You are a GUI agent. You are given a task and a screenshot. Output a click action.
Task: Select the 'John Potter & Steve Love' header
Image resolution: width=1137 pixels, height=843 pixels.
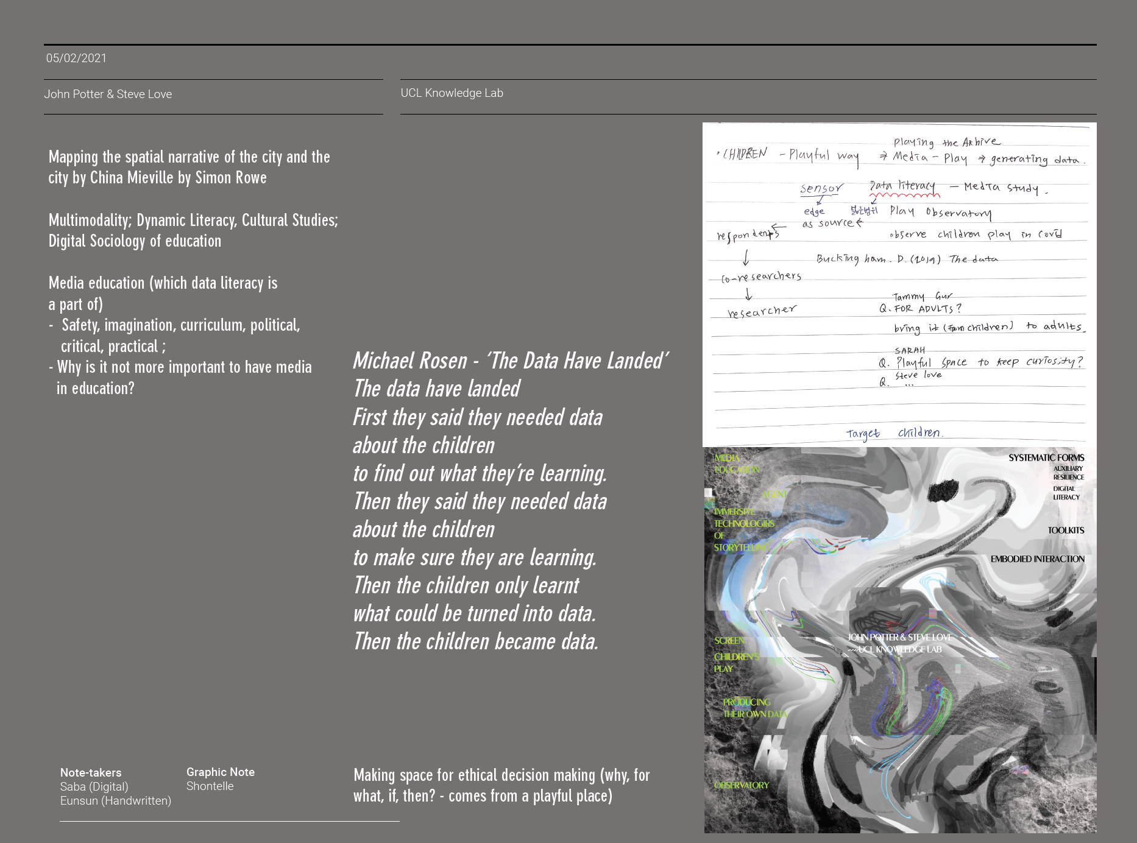[x=108, y=94]
